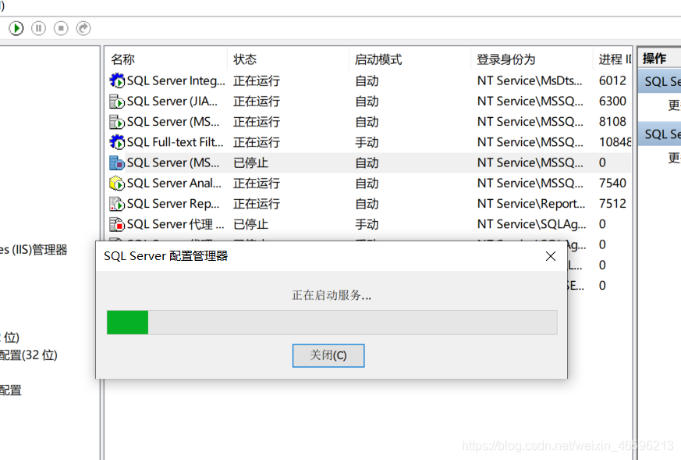Click the Stop Service toolbar icon
The image size is (681, 460).
(61, 28)
